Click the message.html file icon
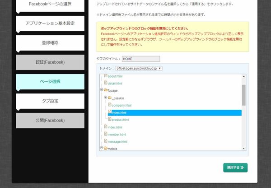 106,141
